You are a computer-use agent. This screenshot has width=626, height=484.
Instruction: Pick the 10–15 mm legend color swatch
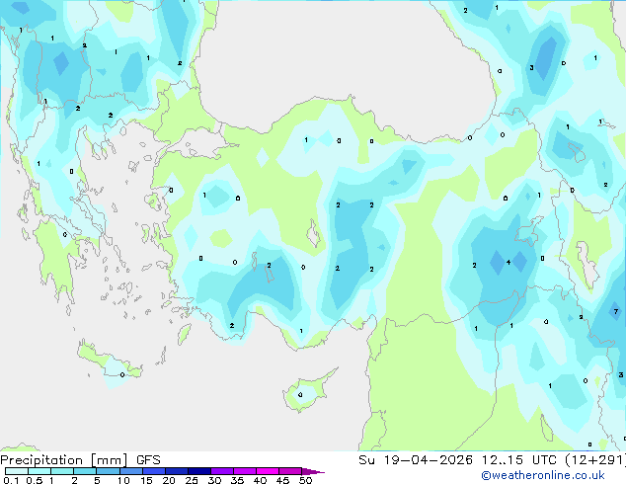tap(130, 471)
